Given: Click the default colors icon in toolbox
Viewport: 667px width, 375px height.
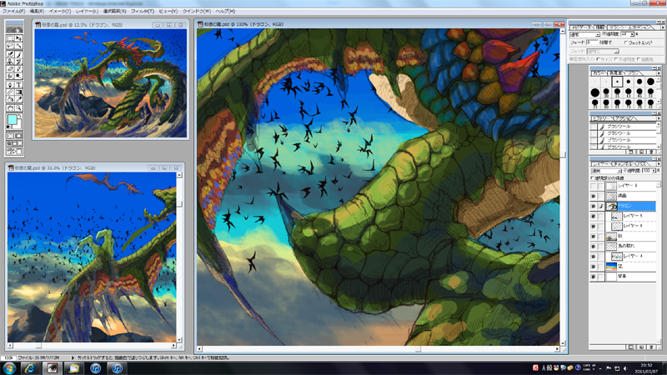Looking at the screenshot, I should click(8, 127).
